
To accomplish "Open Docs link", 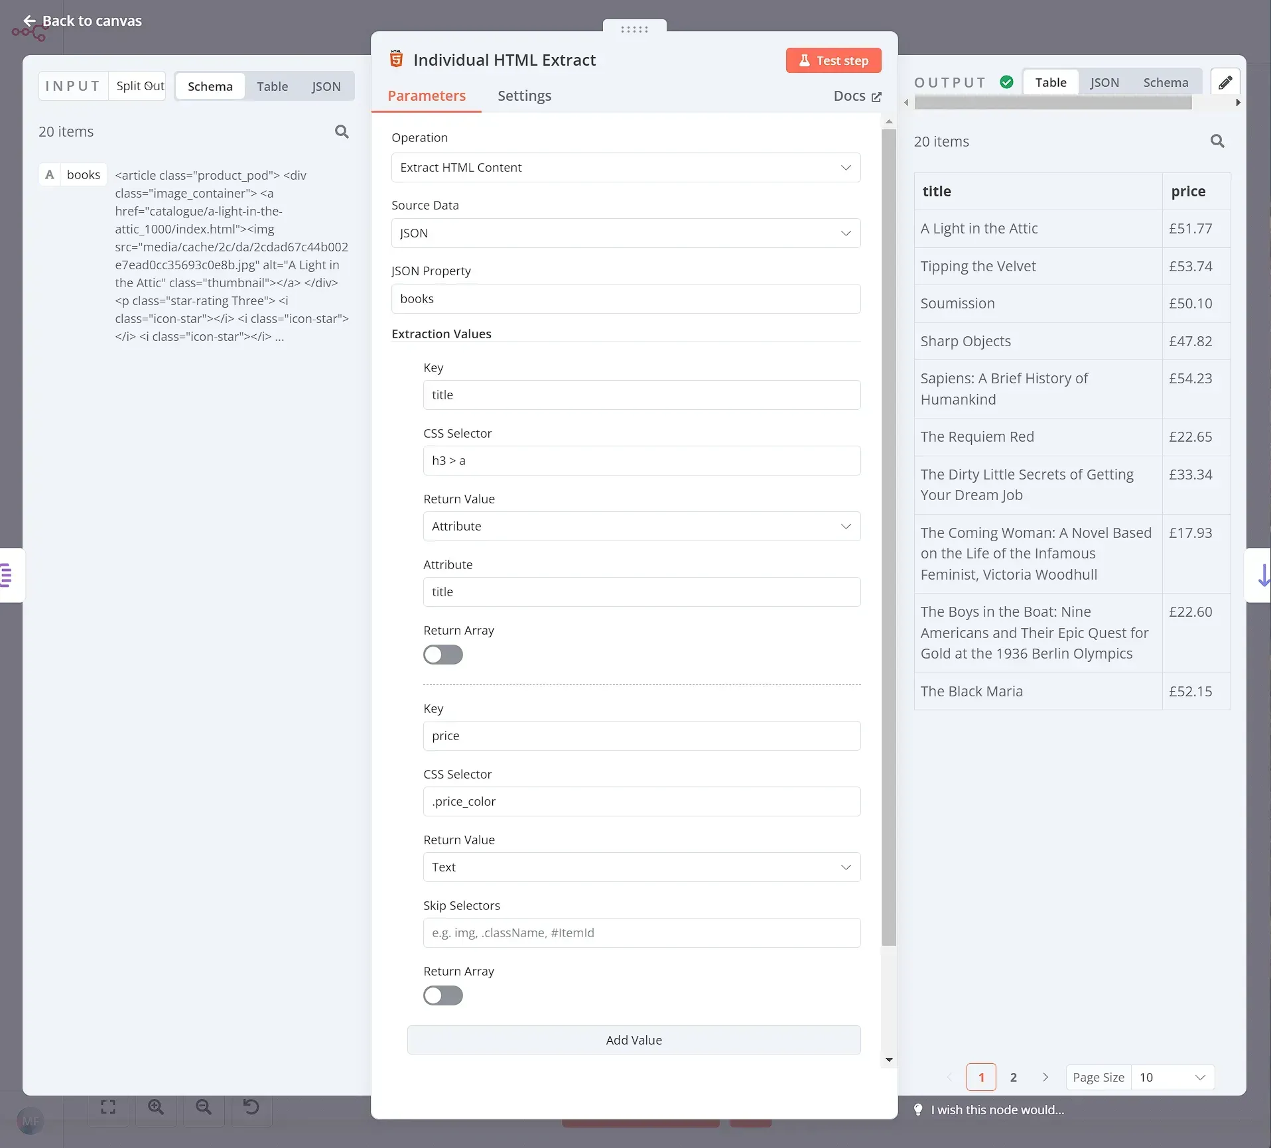I will point(857,96).
